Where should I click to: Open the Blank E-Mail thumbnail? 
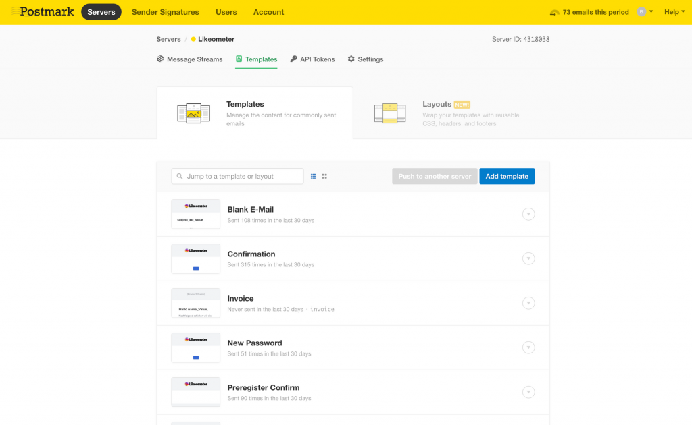click(x=195, y=214)
